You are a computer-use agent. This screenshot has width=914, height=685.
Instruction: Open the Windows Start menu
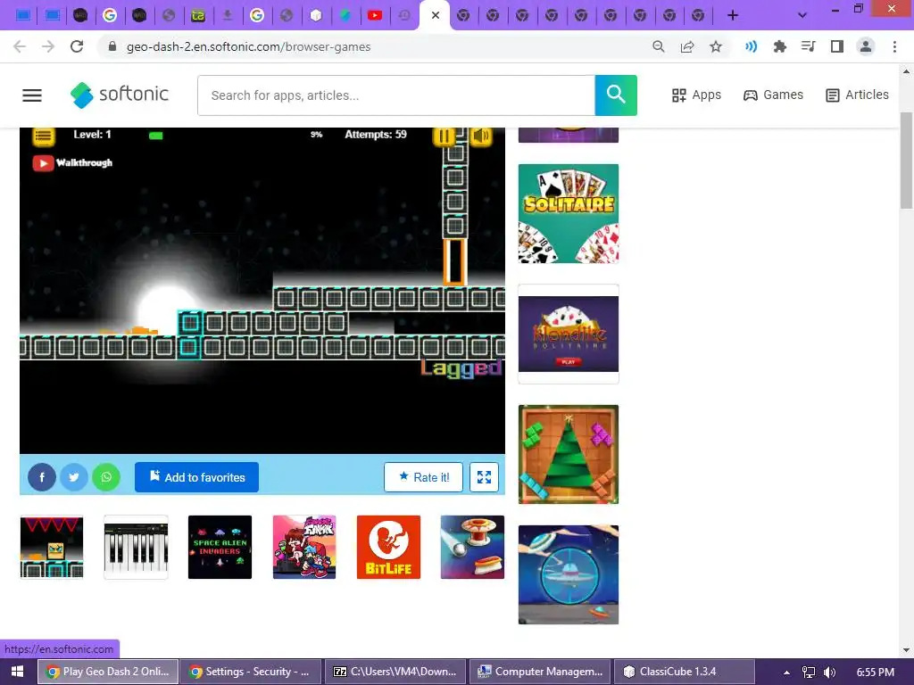pos(17,672)
